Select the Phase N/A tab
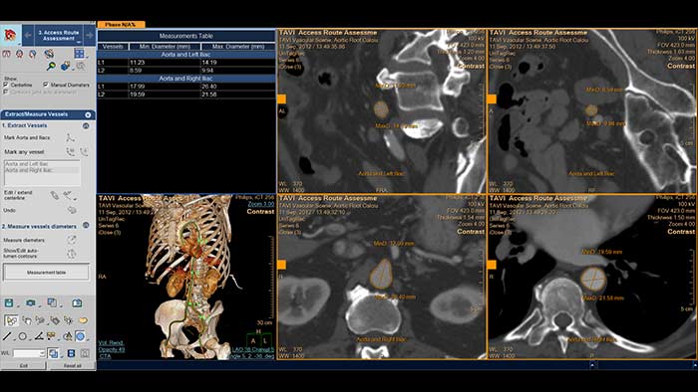This screenshot has width=698, height=392. tap(121, 25)
